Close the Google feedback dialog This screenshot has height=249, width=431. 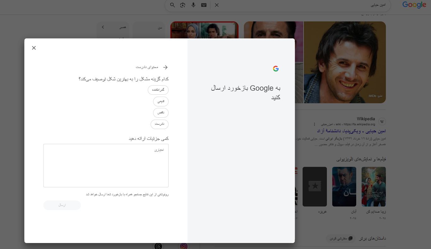pos(34,48)
